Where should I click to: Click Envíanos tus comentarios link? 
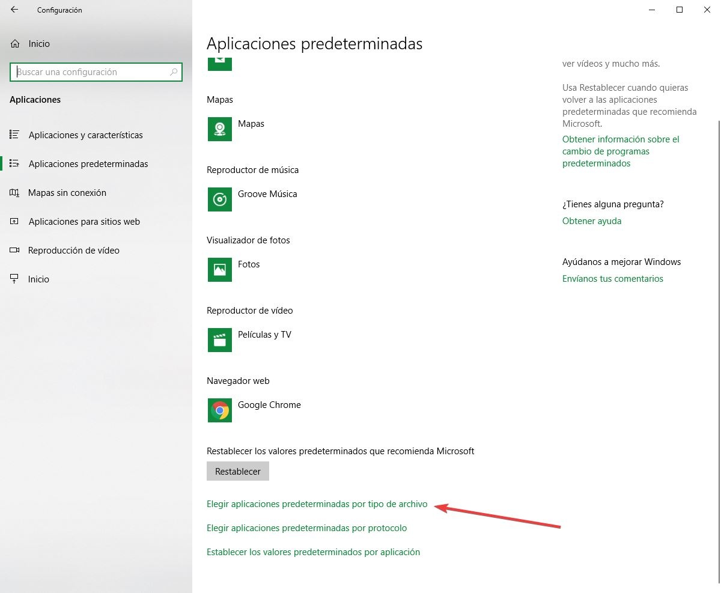tap(613, 279)
